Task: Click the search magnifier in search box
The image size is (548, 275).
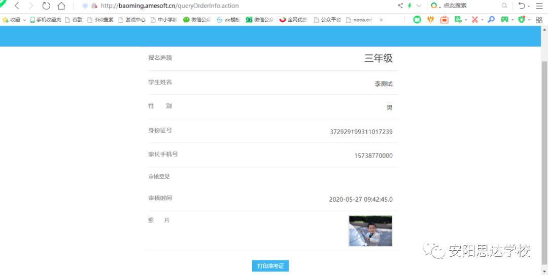Action: coord(504,6)
